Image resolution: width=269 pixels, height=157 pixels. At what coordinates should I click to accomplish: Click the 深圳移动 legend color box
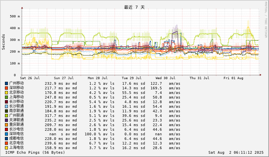[x=6, y=88]
